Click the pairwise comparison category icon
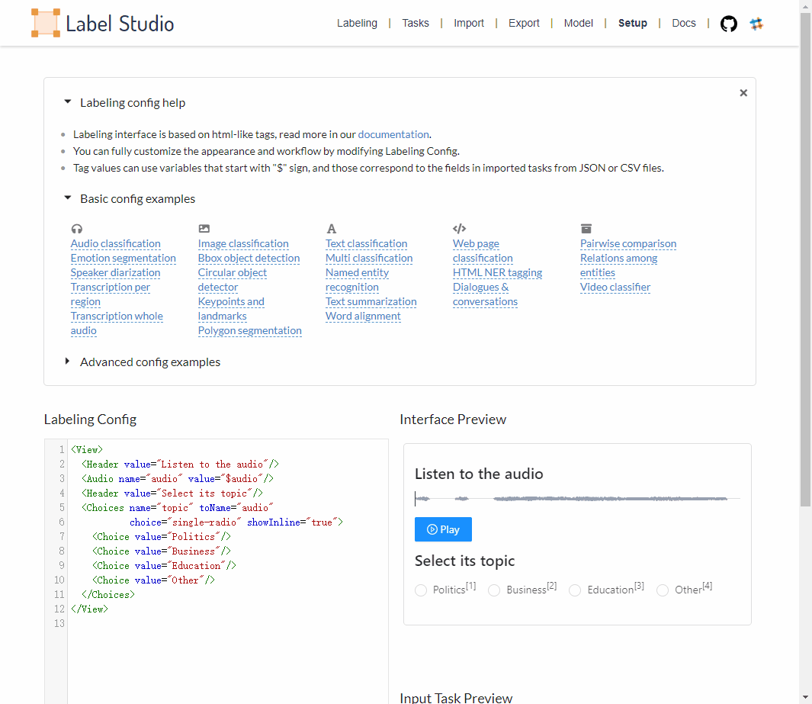The width and height of the screenshot is (812, 704). tap(586, 227)
